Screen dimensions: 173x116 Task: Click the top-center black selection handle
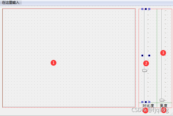click(146, 9)
